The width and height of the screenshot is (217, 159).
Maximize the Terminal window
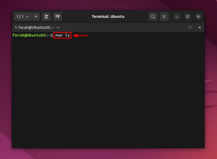[x=188, y=17]
